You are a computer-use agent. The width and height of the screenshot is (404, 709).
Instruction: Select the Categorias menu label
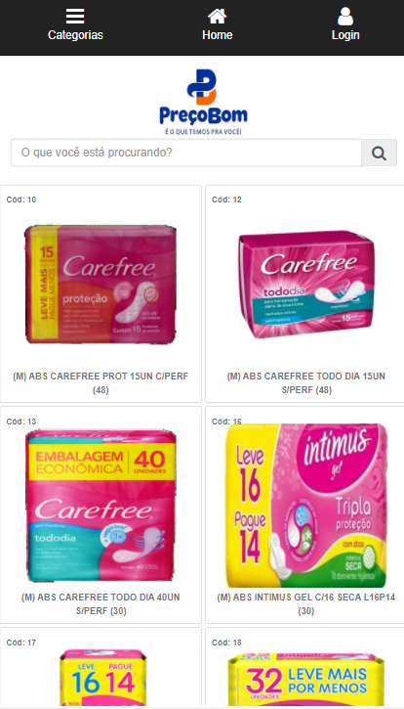pyautogui.click(x=75, y=35)
